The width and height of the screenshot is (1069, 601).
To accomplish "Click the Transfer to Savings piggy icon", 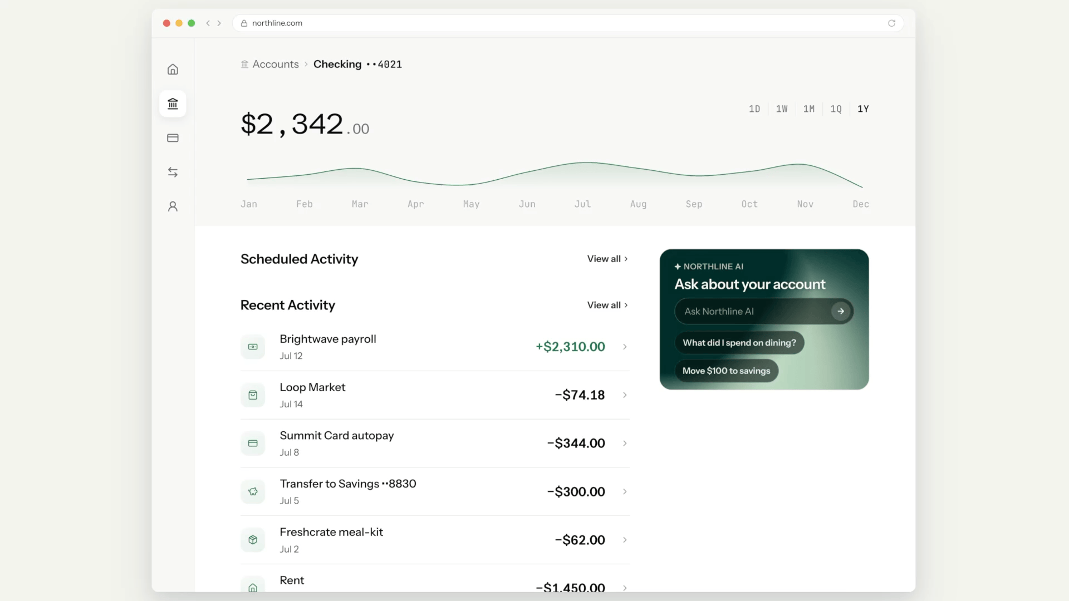I will coord(253,491).
